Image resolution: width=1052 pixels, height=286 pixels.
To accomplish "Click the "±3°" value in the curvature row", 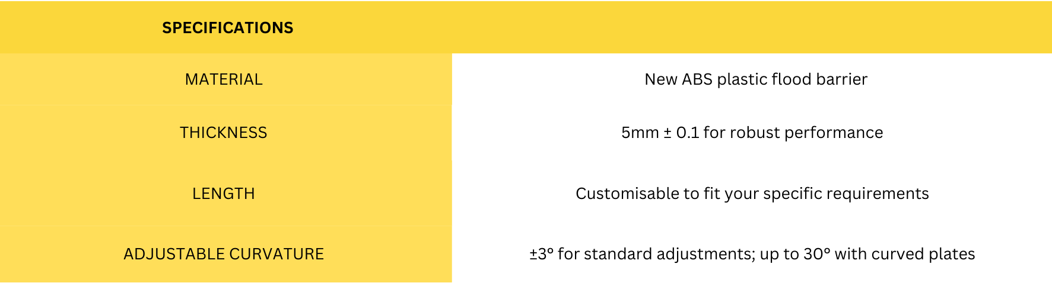I will tap(541, 254).
